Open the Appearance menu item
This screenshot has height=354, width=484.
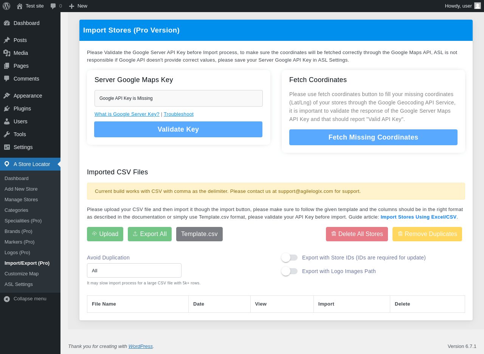(x=30, y=96)
